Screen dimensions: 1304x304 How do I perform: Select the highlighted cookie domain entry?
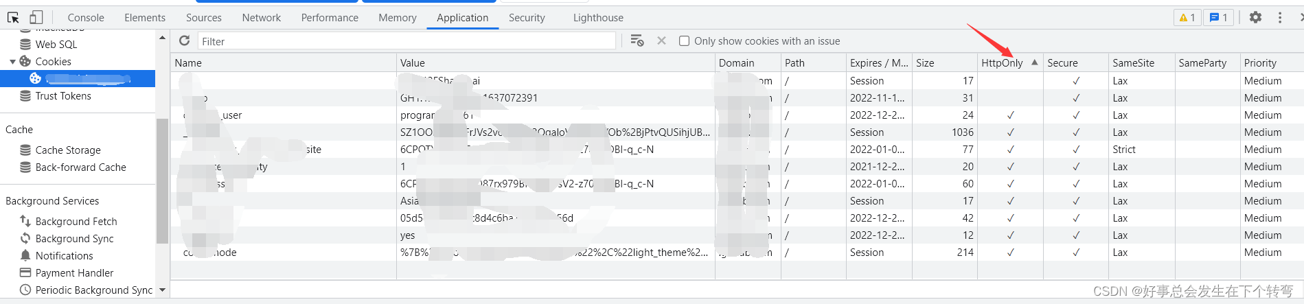coord(78,78)
